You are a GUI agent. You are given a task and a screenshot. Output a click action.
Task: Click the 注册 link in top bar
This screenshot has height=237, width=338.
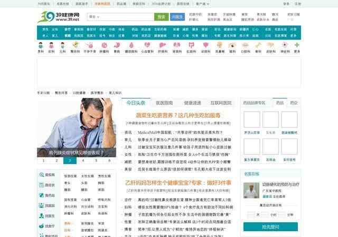click(x=298, y=4)
